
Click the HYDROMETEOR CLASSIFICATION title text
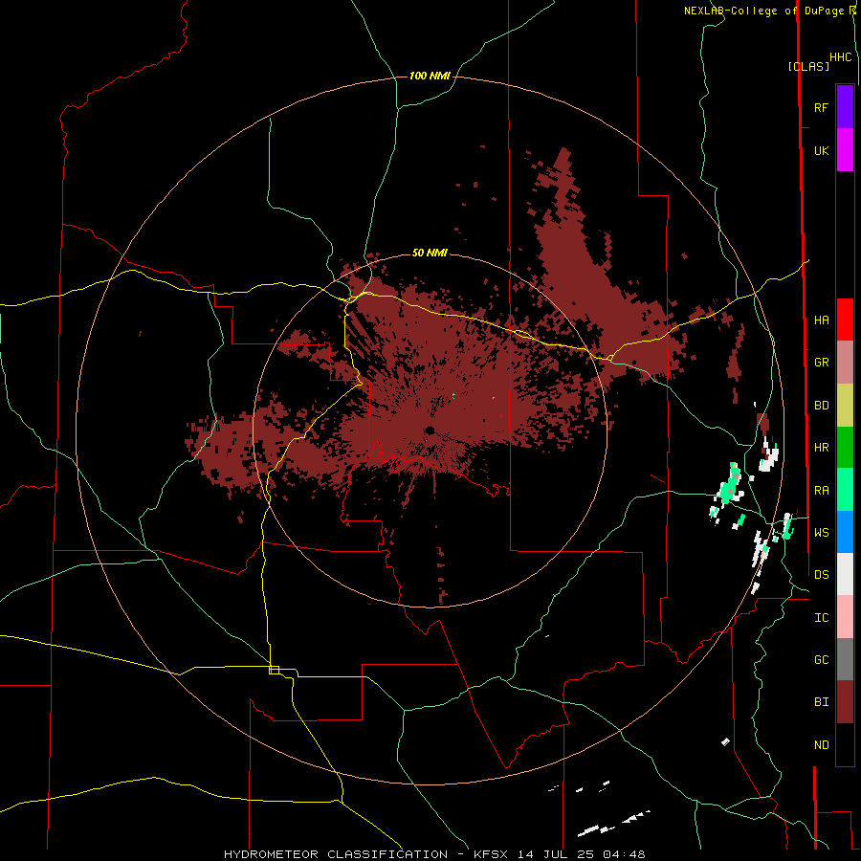(336, 854)
